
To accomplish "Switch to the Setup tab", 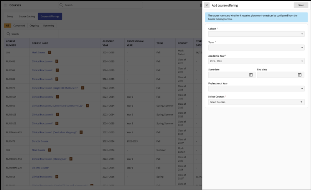I will pyautogui.click(x=10, y=17).
